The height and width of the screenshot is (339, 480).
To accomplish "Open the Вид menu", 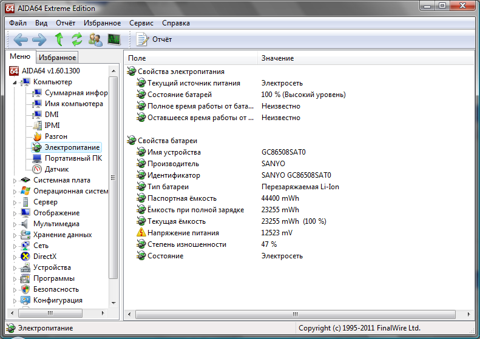I will [41, 23].
